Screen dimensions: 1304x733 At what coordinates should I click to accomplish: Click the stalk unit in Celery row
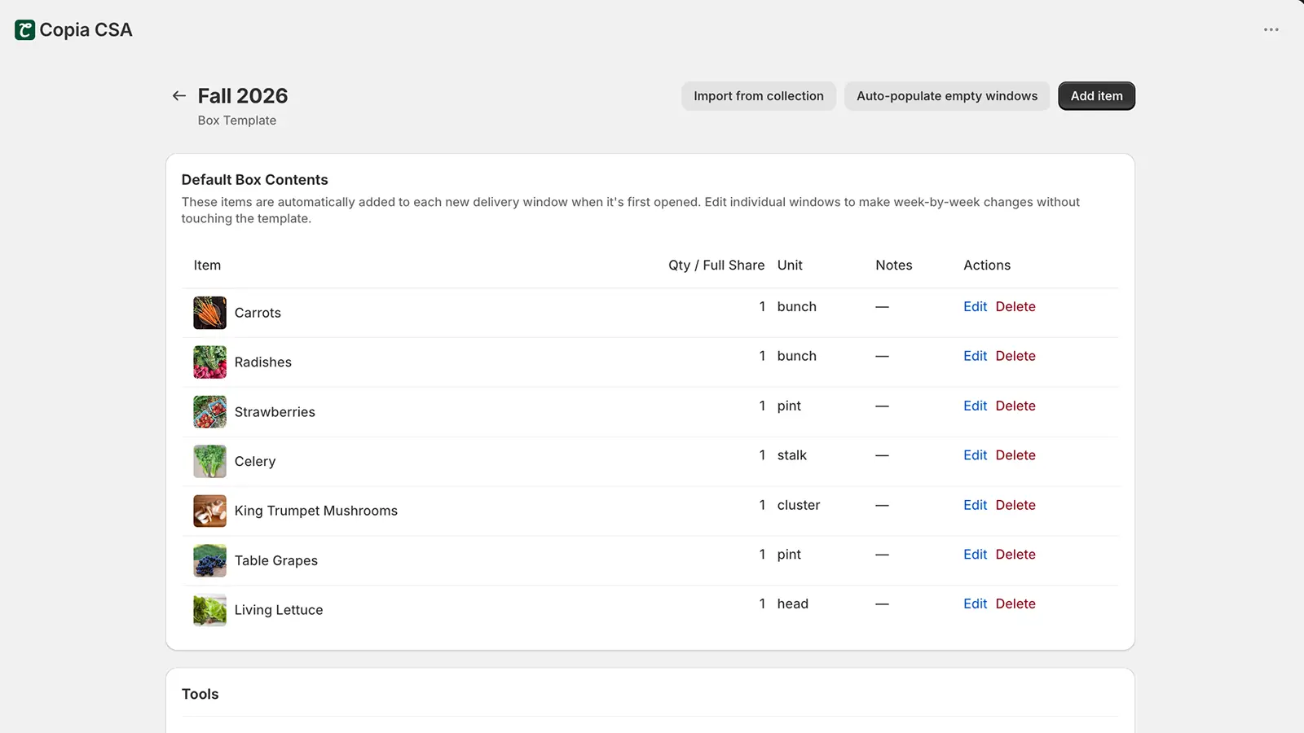coord(792,455)
